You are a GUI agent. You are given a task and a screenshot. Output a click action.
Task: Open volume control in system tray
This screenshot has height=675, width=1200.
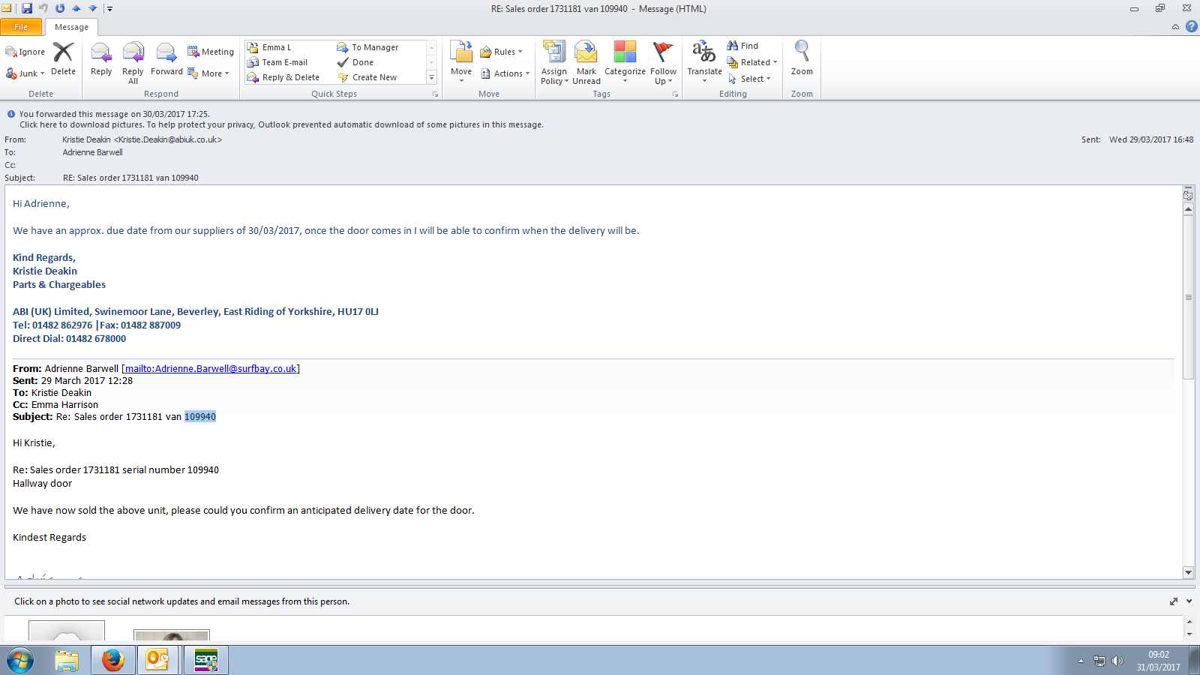click(x=1117, y=661)
